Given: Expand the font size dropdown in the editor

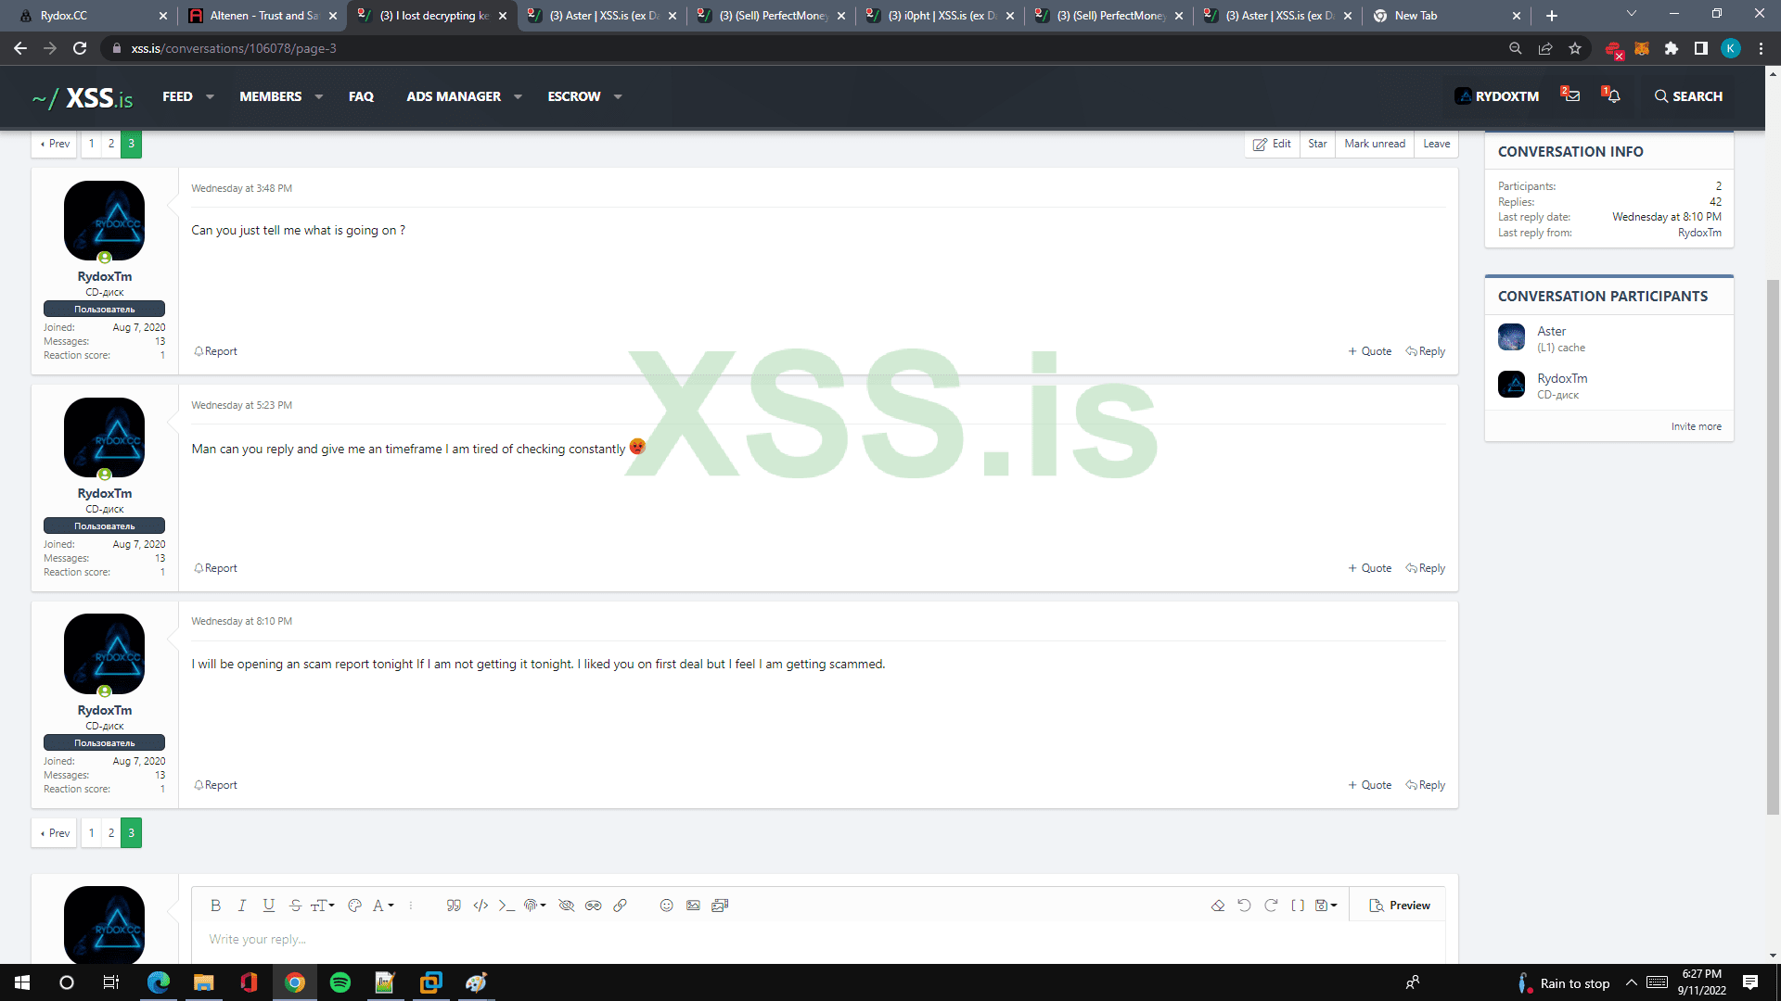Looking at the screenshot, I should click(x=322, y=906).
